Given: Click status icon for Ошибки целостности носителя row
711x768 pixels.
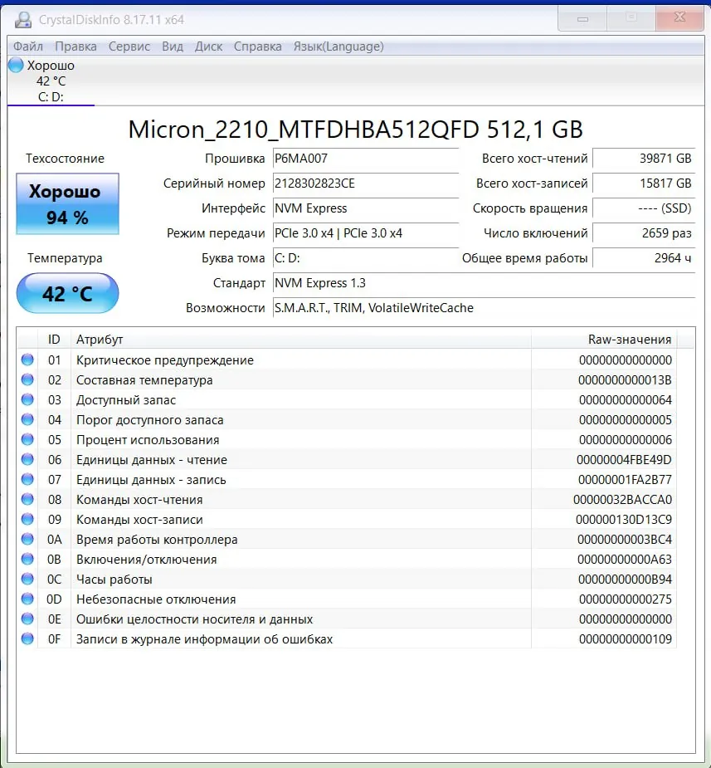Looking at the screenshot, I should pyautogui.click(x=27, y=619).
